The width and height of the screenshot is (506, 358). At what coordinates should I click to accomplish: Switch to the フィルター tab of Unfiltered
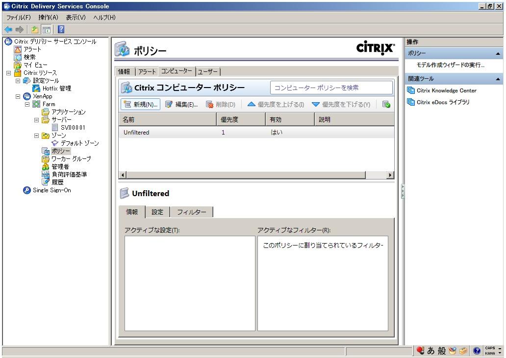click(x=191, y=212)
